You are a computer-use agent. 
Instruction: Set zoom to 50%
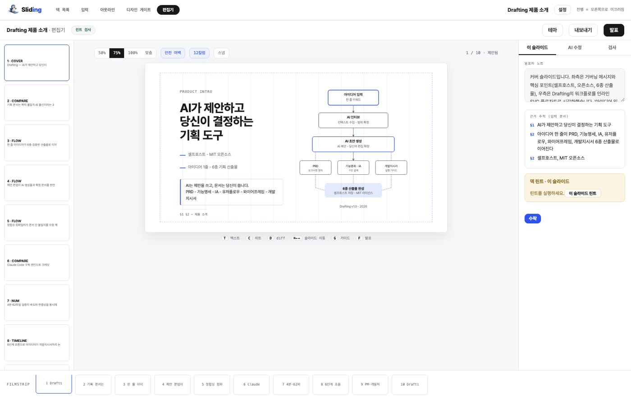(102, 53)
